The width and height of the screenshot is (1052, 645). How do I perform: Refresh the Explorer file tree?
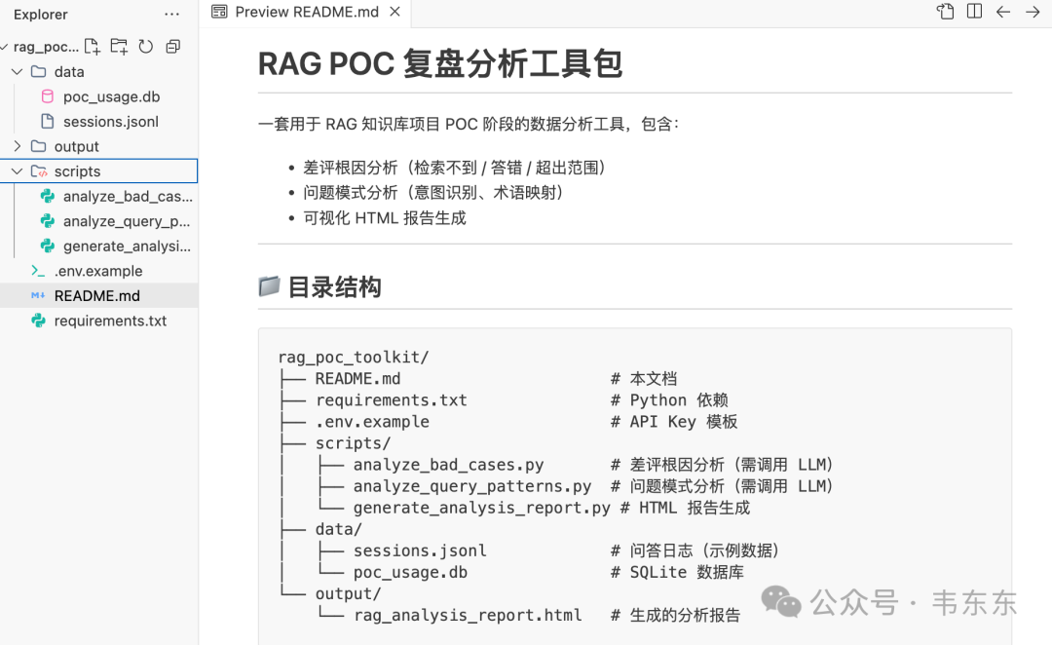pyautogui.click(x=146, y=47)
